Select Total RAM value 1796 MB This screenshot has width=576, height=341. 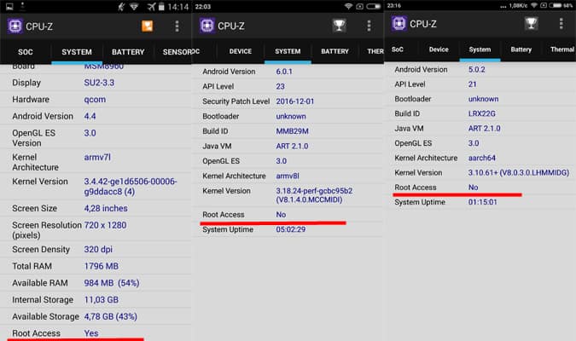101,266
